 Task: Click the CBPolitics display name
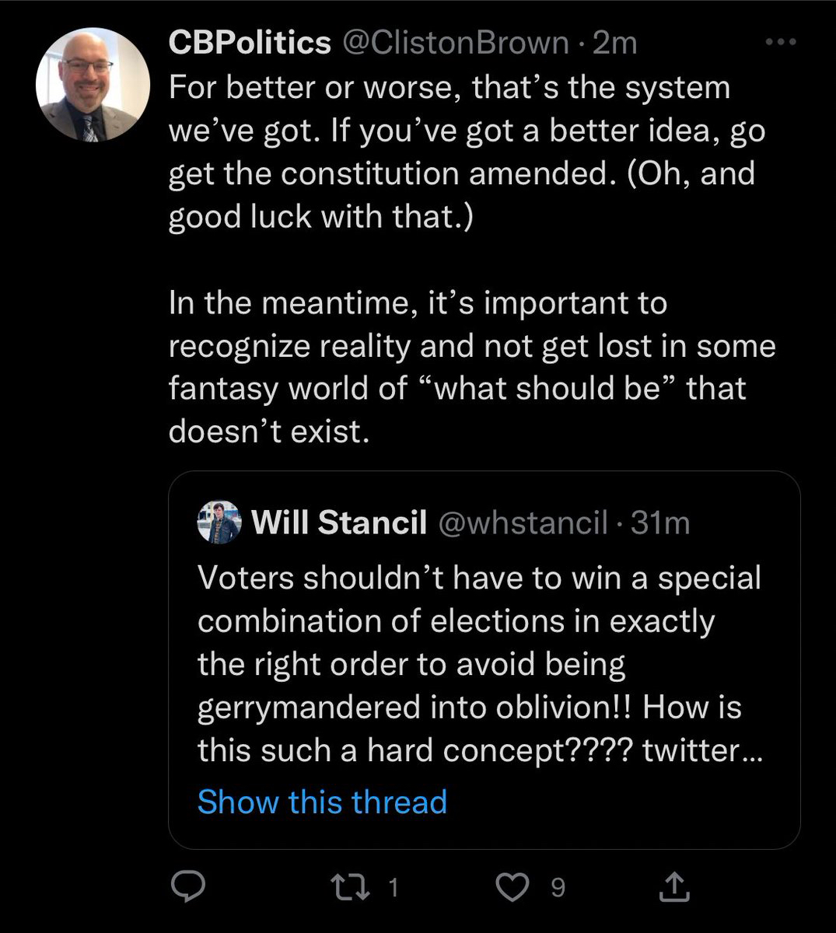click(x=250, y=43)
